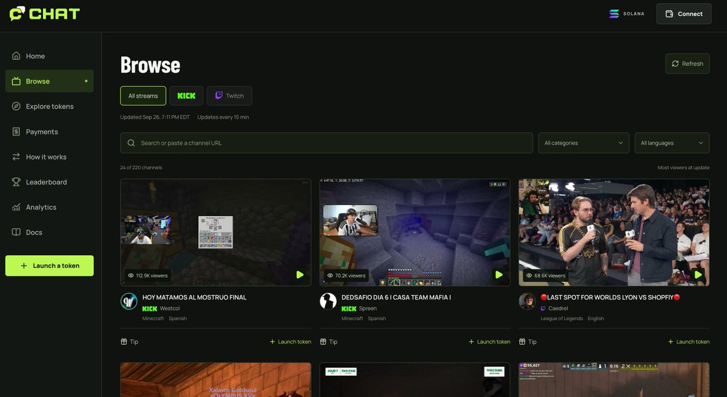Viewport: 727px width, 397px height.
Task: Open the Caedrel League of Legends thumbnail
Action: pyautogui.click(x=614, y=232)
